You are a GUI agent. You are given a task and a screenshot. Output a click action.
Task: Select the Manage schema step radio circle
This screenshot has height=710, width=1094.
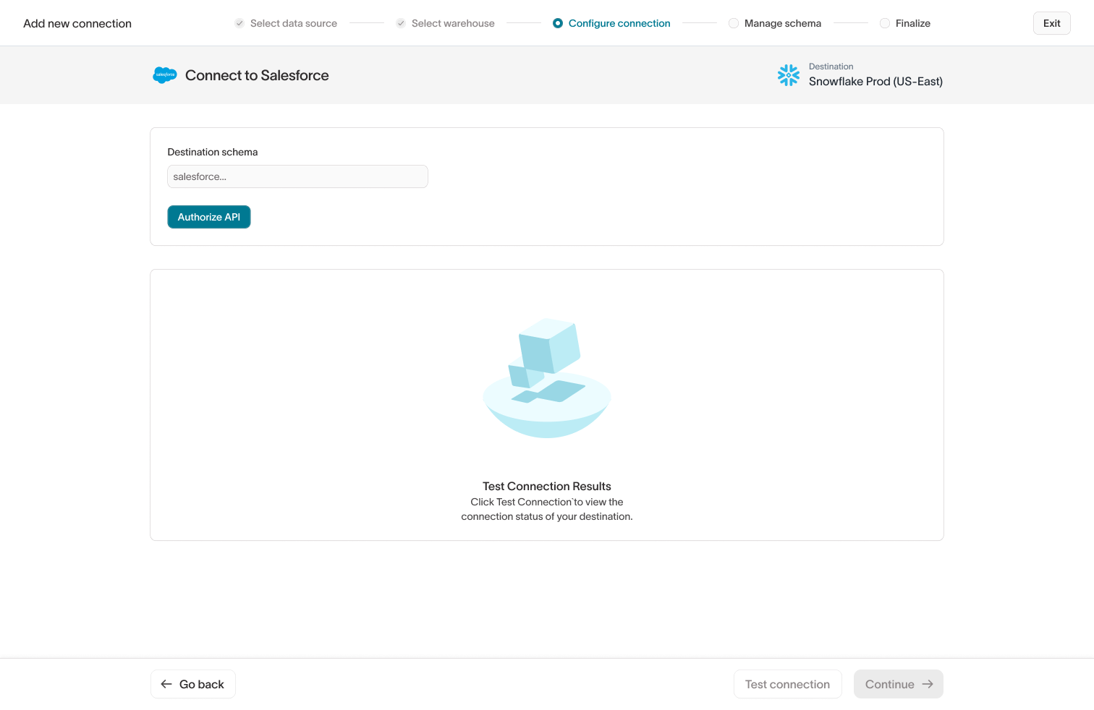tap(734, 23)
